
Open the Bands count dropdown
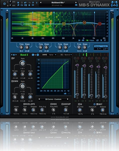tap(97, 49)
